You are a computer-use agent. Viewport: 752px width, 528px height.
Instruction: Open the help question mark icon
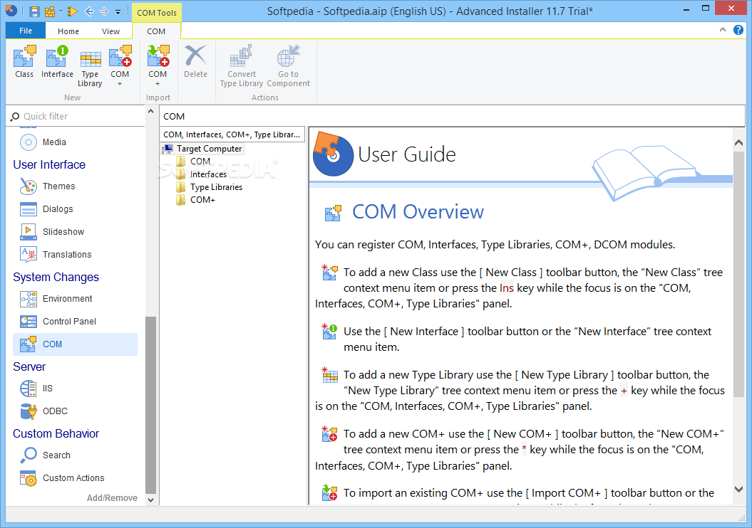click(738, 30)
